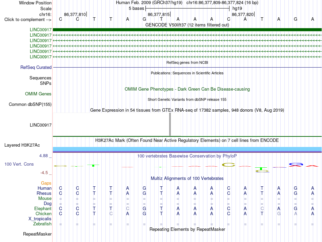Click the -4.5 lower scale value
Screen dimensions: 322x242
coord(44,173)
